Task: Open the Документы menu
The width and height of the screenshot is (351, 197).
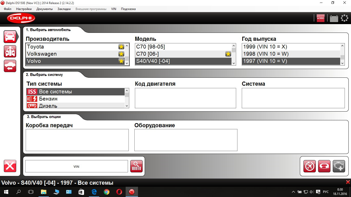Action: [x=44, y=9]
